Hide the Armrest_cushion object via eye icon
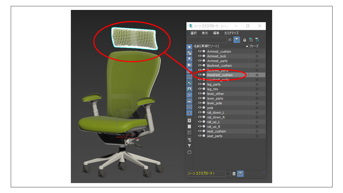This screenshot has width=343, height=193. click(200, 51)
